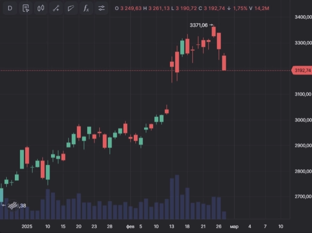The image size is (312, 233).
Task: Select the line drawing tool
Action: 56,8
